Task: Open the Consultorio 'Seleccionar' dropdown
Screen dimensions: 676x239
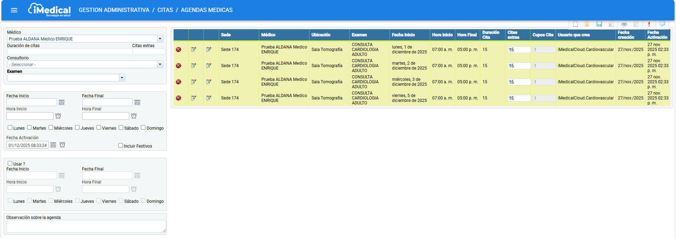Action: click(x=160, y=64)
